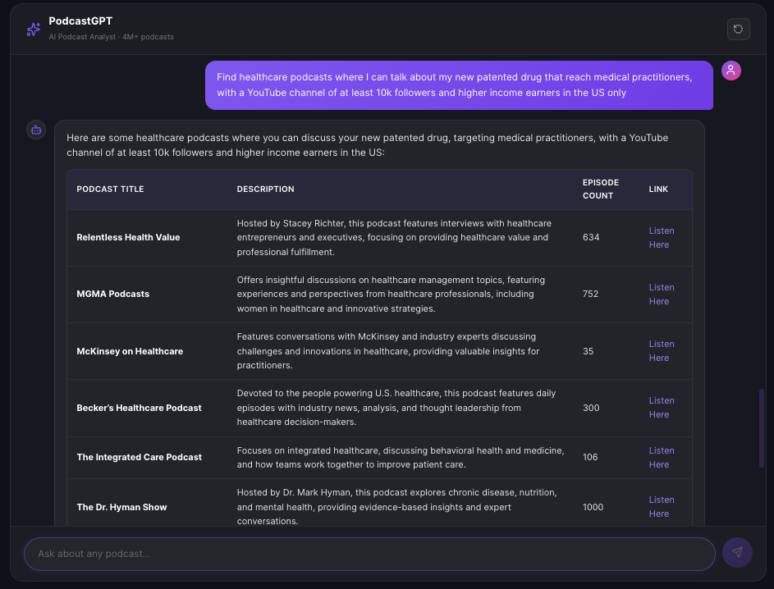
Task: Click the chat vertical scrollbar thumb
Action: pyautogui.click(x=762, y=428)
